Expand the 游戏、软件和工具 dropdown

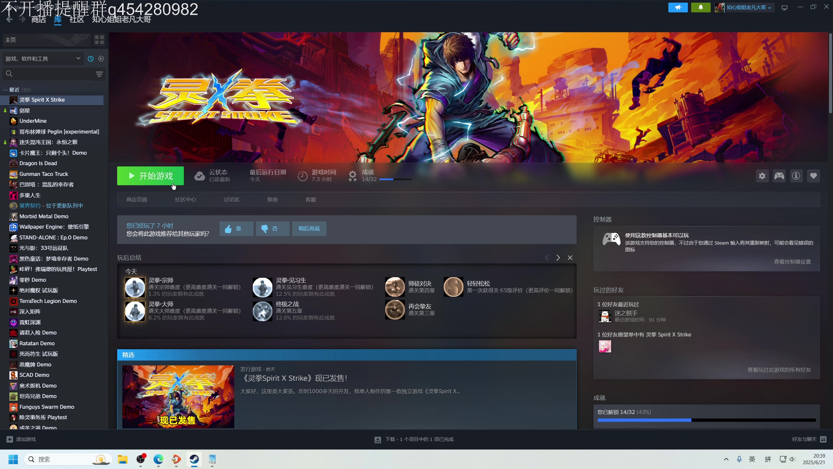pos(43,59)
